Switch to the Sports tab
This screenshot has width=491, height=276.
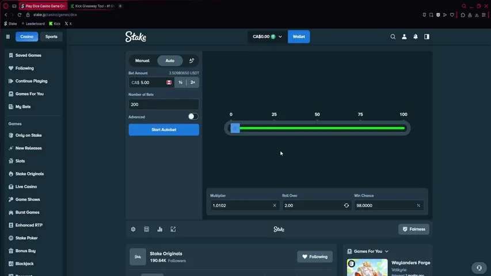[51, 37]
